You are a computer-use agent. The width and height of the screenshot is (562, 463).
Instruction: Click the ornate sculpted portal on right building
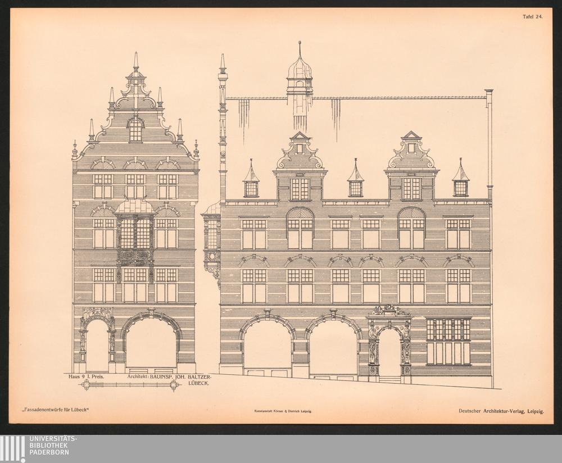[x=389, y=343]
